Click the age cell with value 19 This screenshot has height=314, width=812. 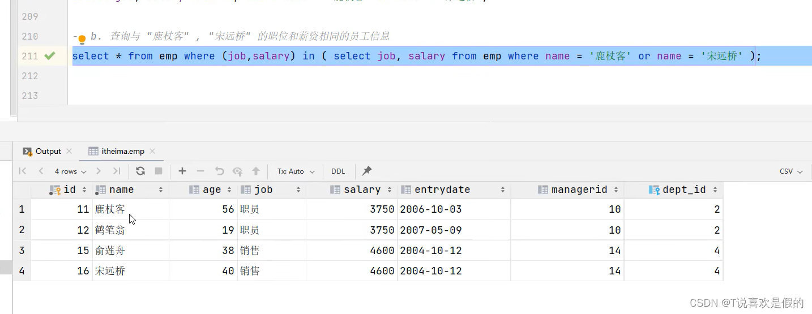[203, 230]
